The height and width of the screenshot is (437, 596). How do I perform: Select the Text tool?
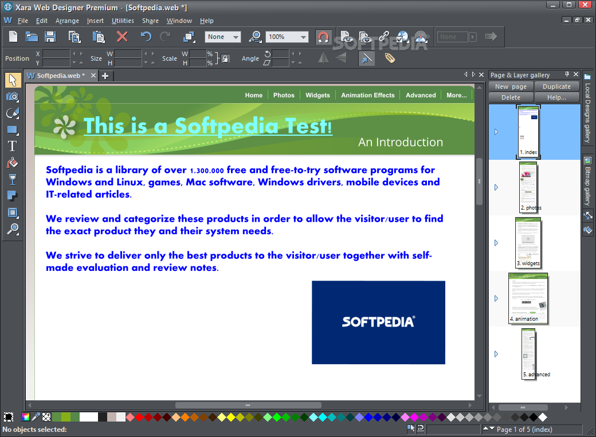pos(13,146)
